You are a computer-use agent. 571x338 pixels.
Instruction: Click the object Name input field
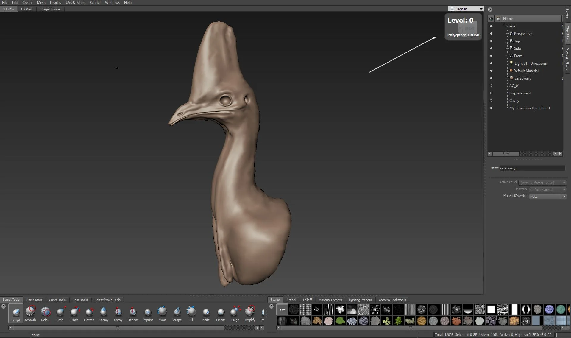[x=532, y=168]
